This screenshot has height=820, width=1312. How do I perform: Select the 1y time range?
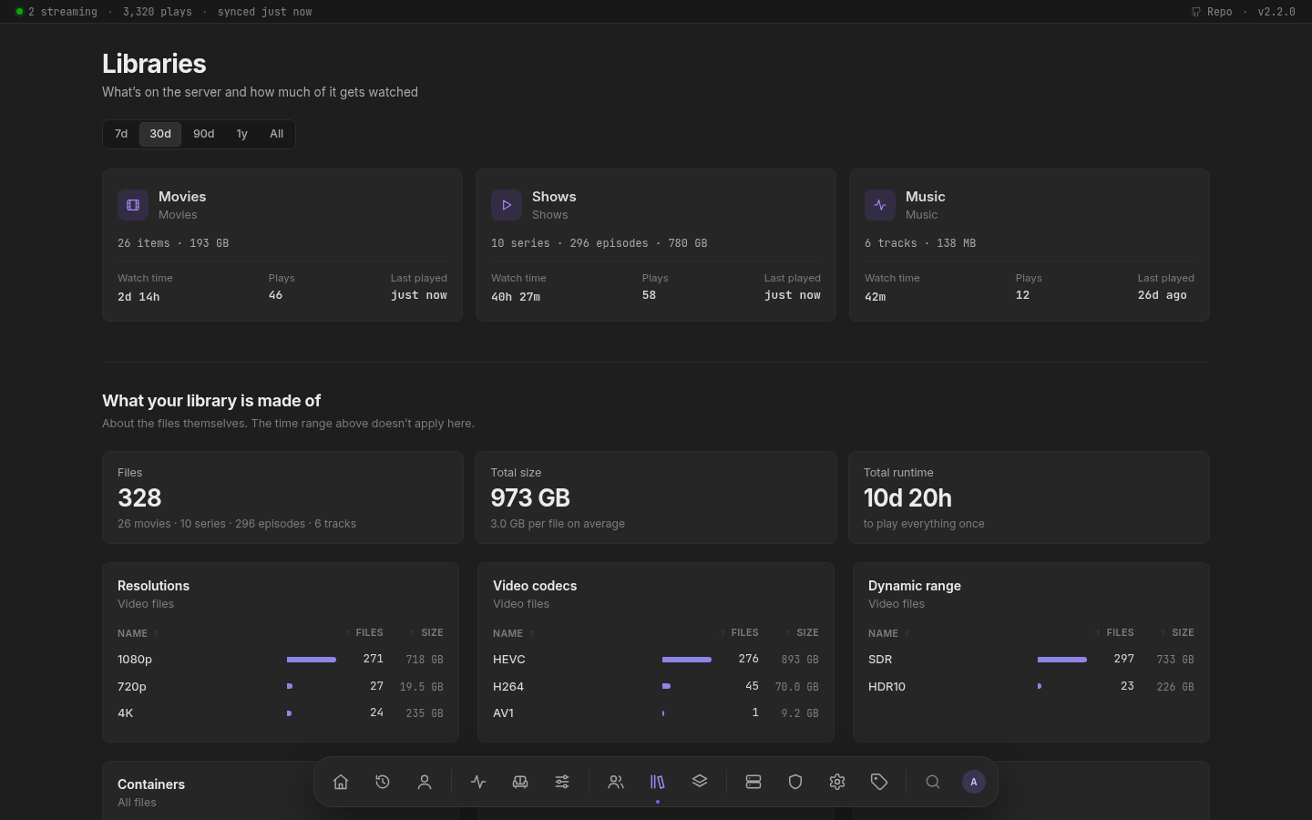(242, 134)
